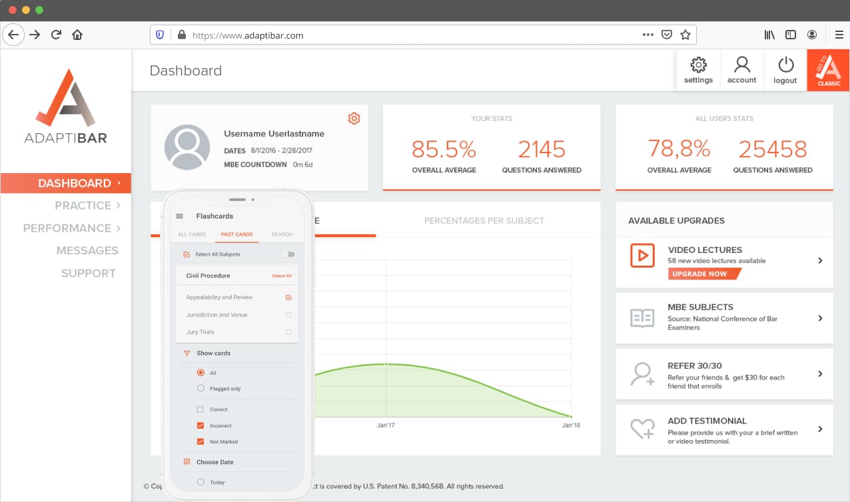Open the Search tab in Flashcards
850x502 pixels.
282,234
